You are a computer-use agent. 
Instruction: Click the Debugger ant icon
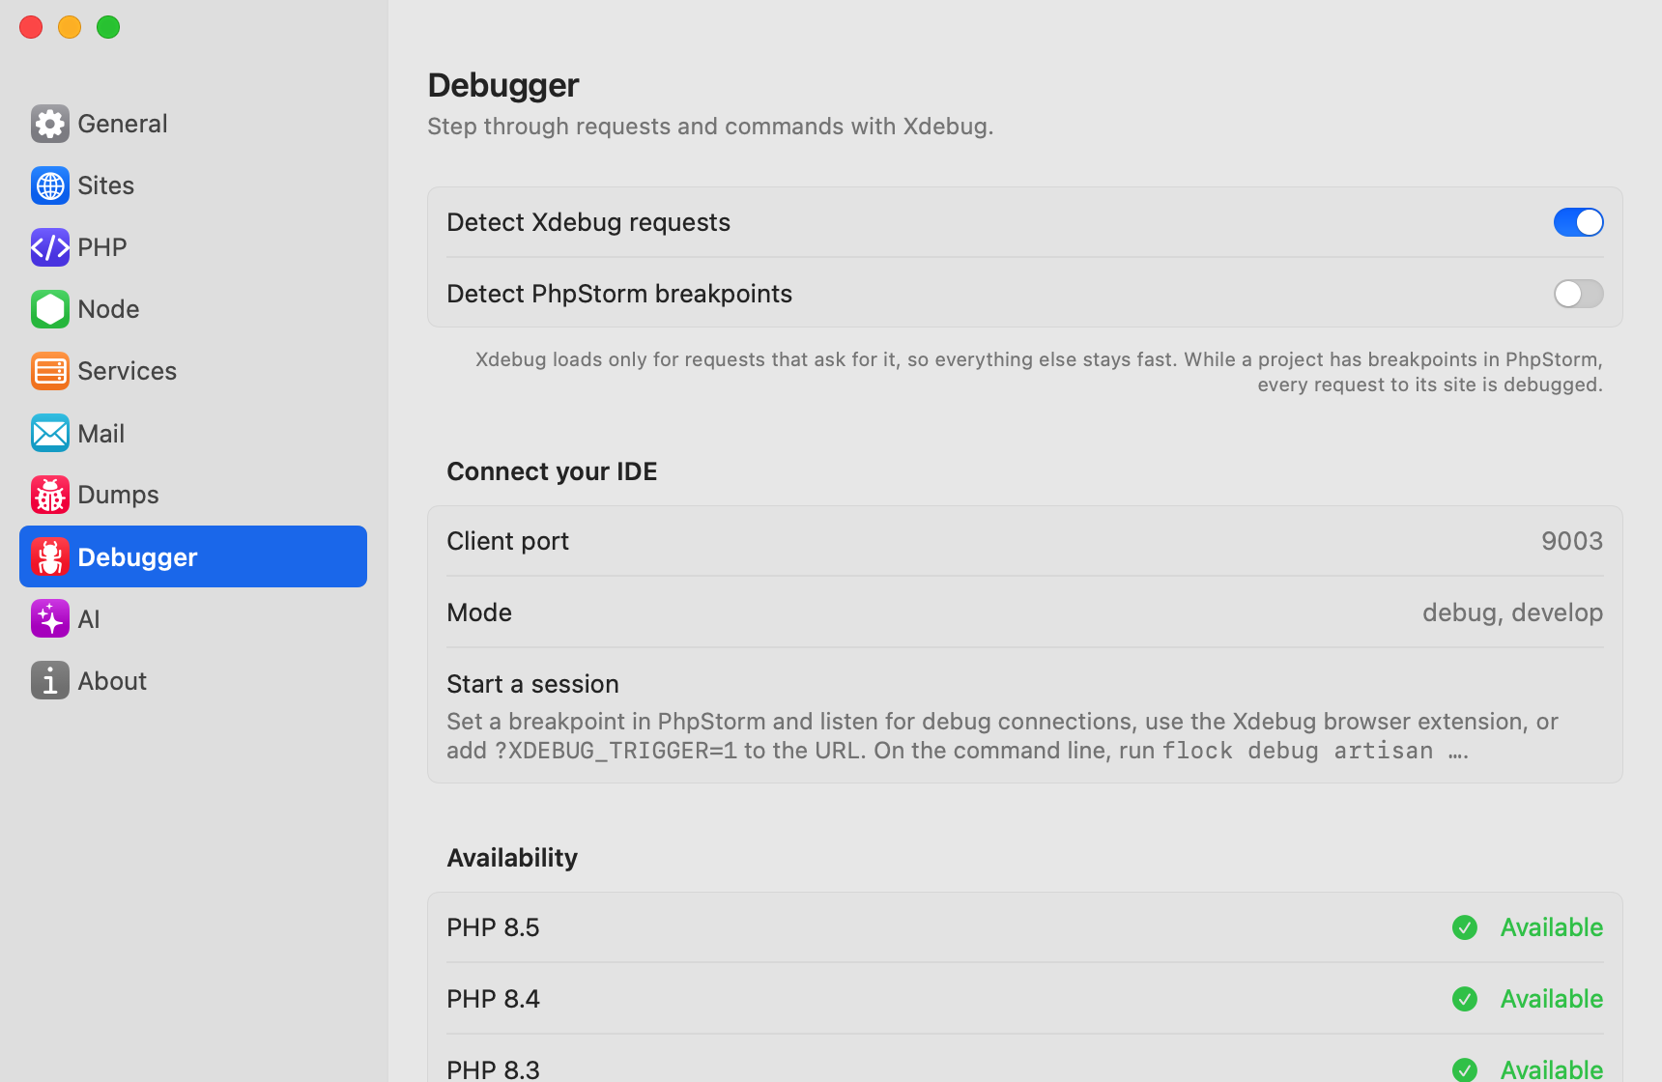pyautogui.click(x=49, y=556)
